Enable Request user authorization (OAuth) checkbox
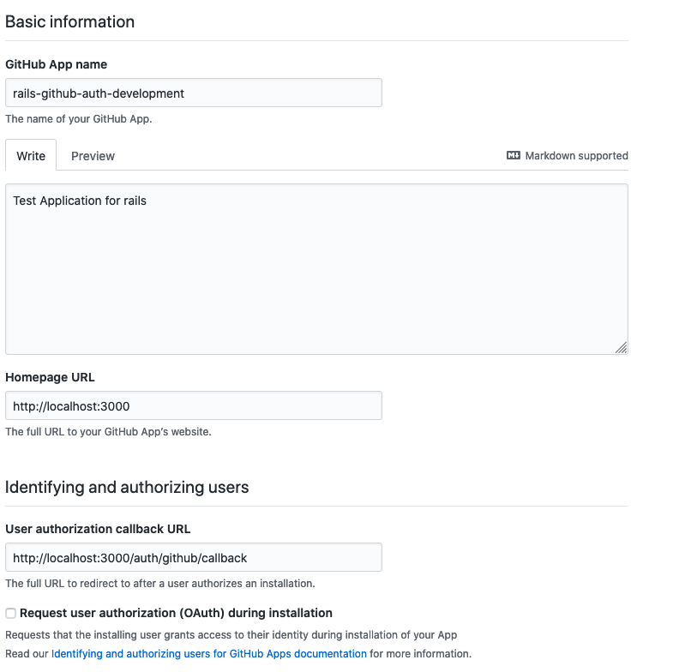Image resolution: width=673 pixels, height=672 pixels. pyautogui.click(x=11, y=613)
